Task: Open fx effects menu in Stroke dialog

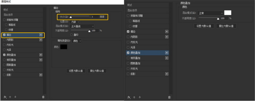Action: (5, 97)
